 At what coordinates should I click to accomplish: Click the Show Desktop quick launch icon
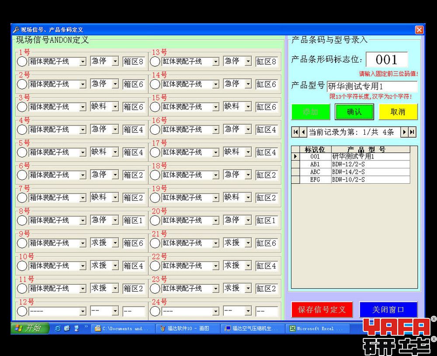click(76, 328)
